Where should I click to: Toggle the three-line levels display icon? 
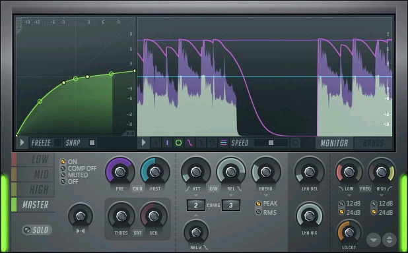pyautogui.click(x=223, y=142)
